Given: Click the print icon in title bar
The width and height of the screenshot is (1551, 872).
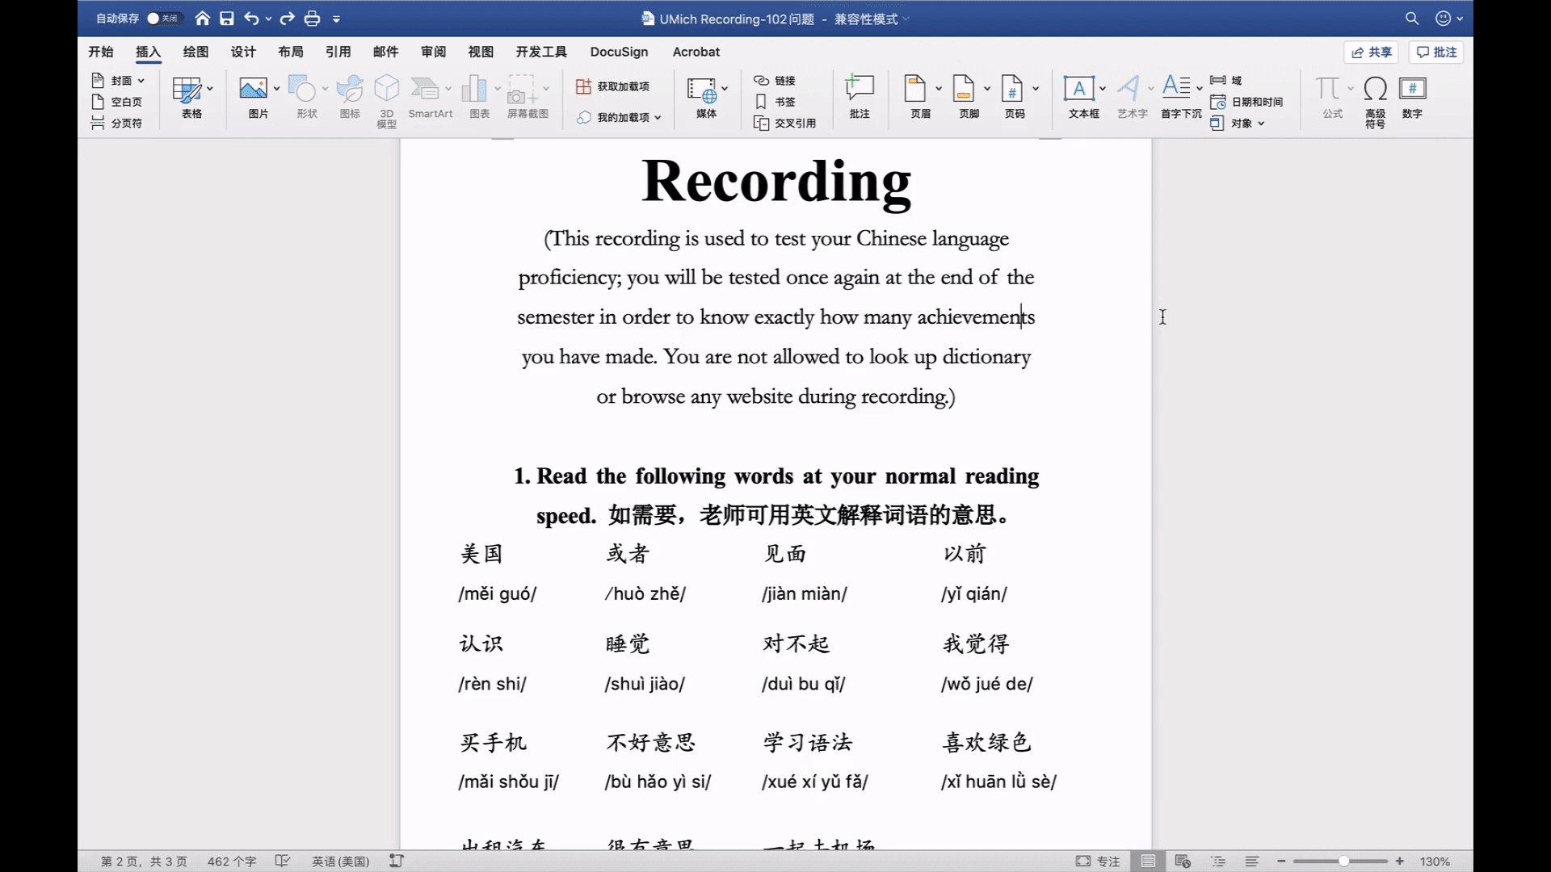Looking at the screenshot, I should pyautogui.click(x=312, y=19).
